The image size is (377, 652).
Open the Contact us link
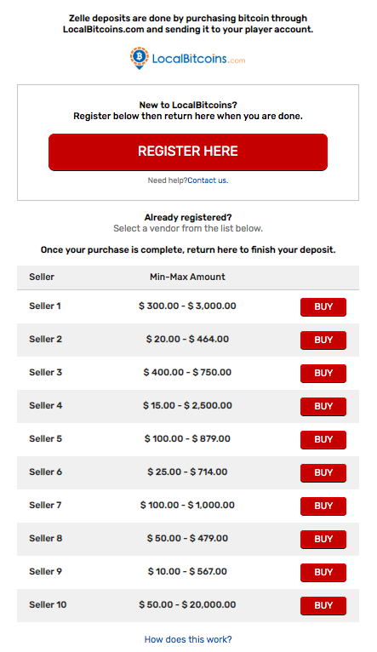pos(208,180)
